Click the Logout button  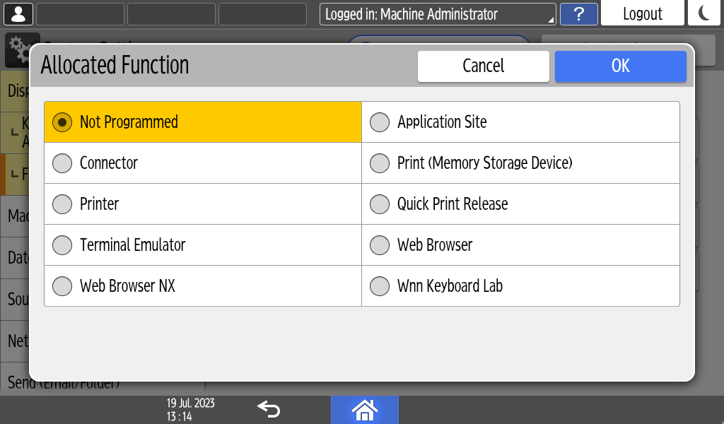(x=642, y=14)
